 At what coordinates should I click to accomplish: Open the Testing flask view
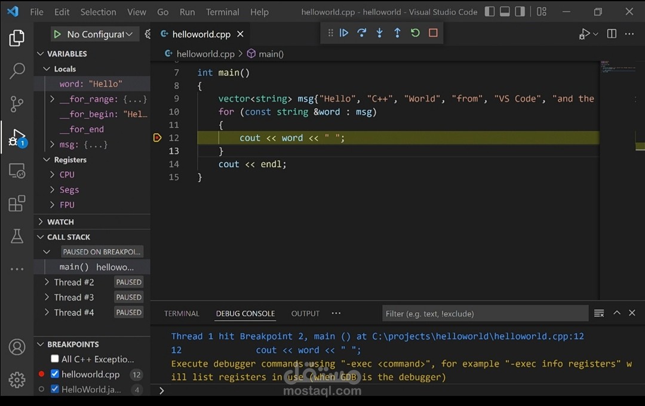coord(17,236)
